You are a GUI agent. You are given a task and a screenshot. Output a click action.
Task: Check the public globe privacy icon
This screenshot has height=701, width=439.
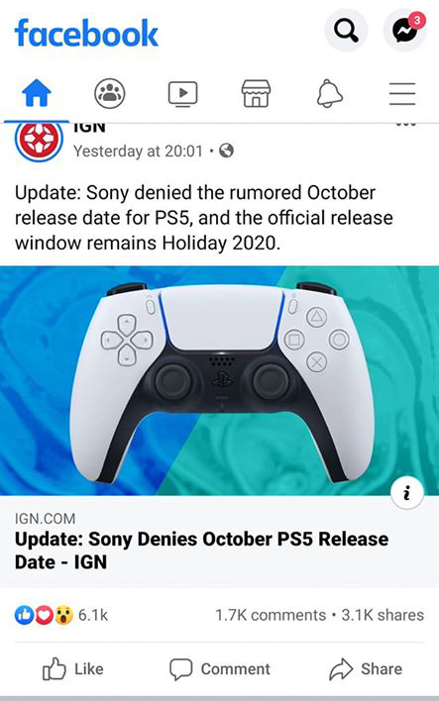click(226, 150)
